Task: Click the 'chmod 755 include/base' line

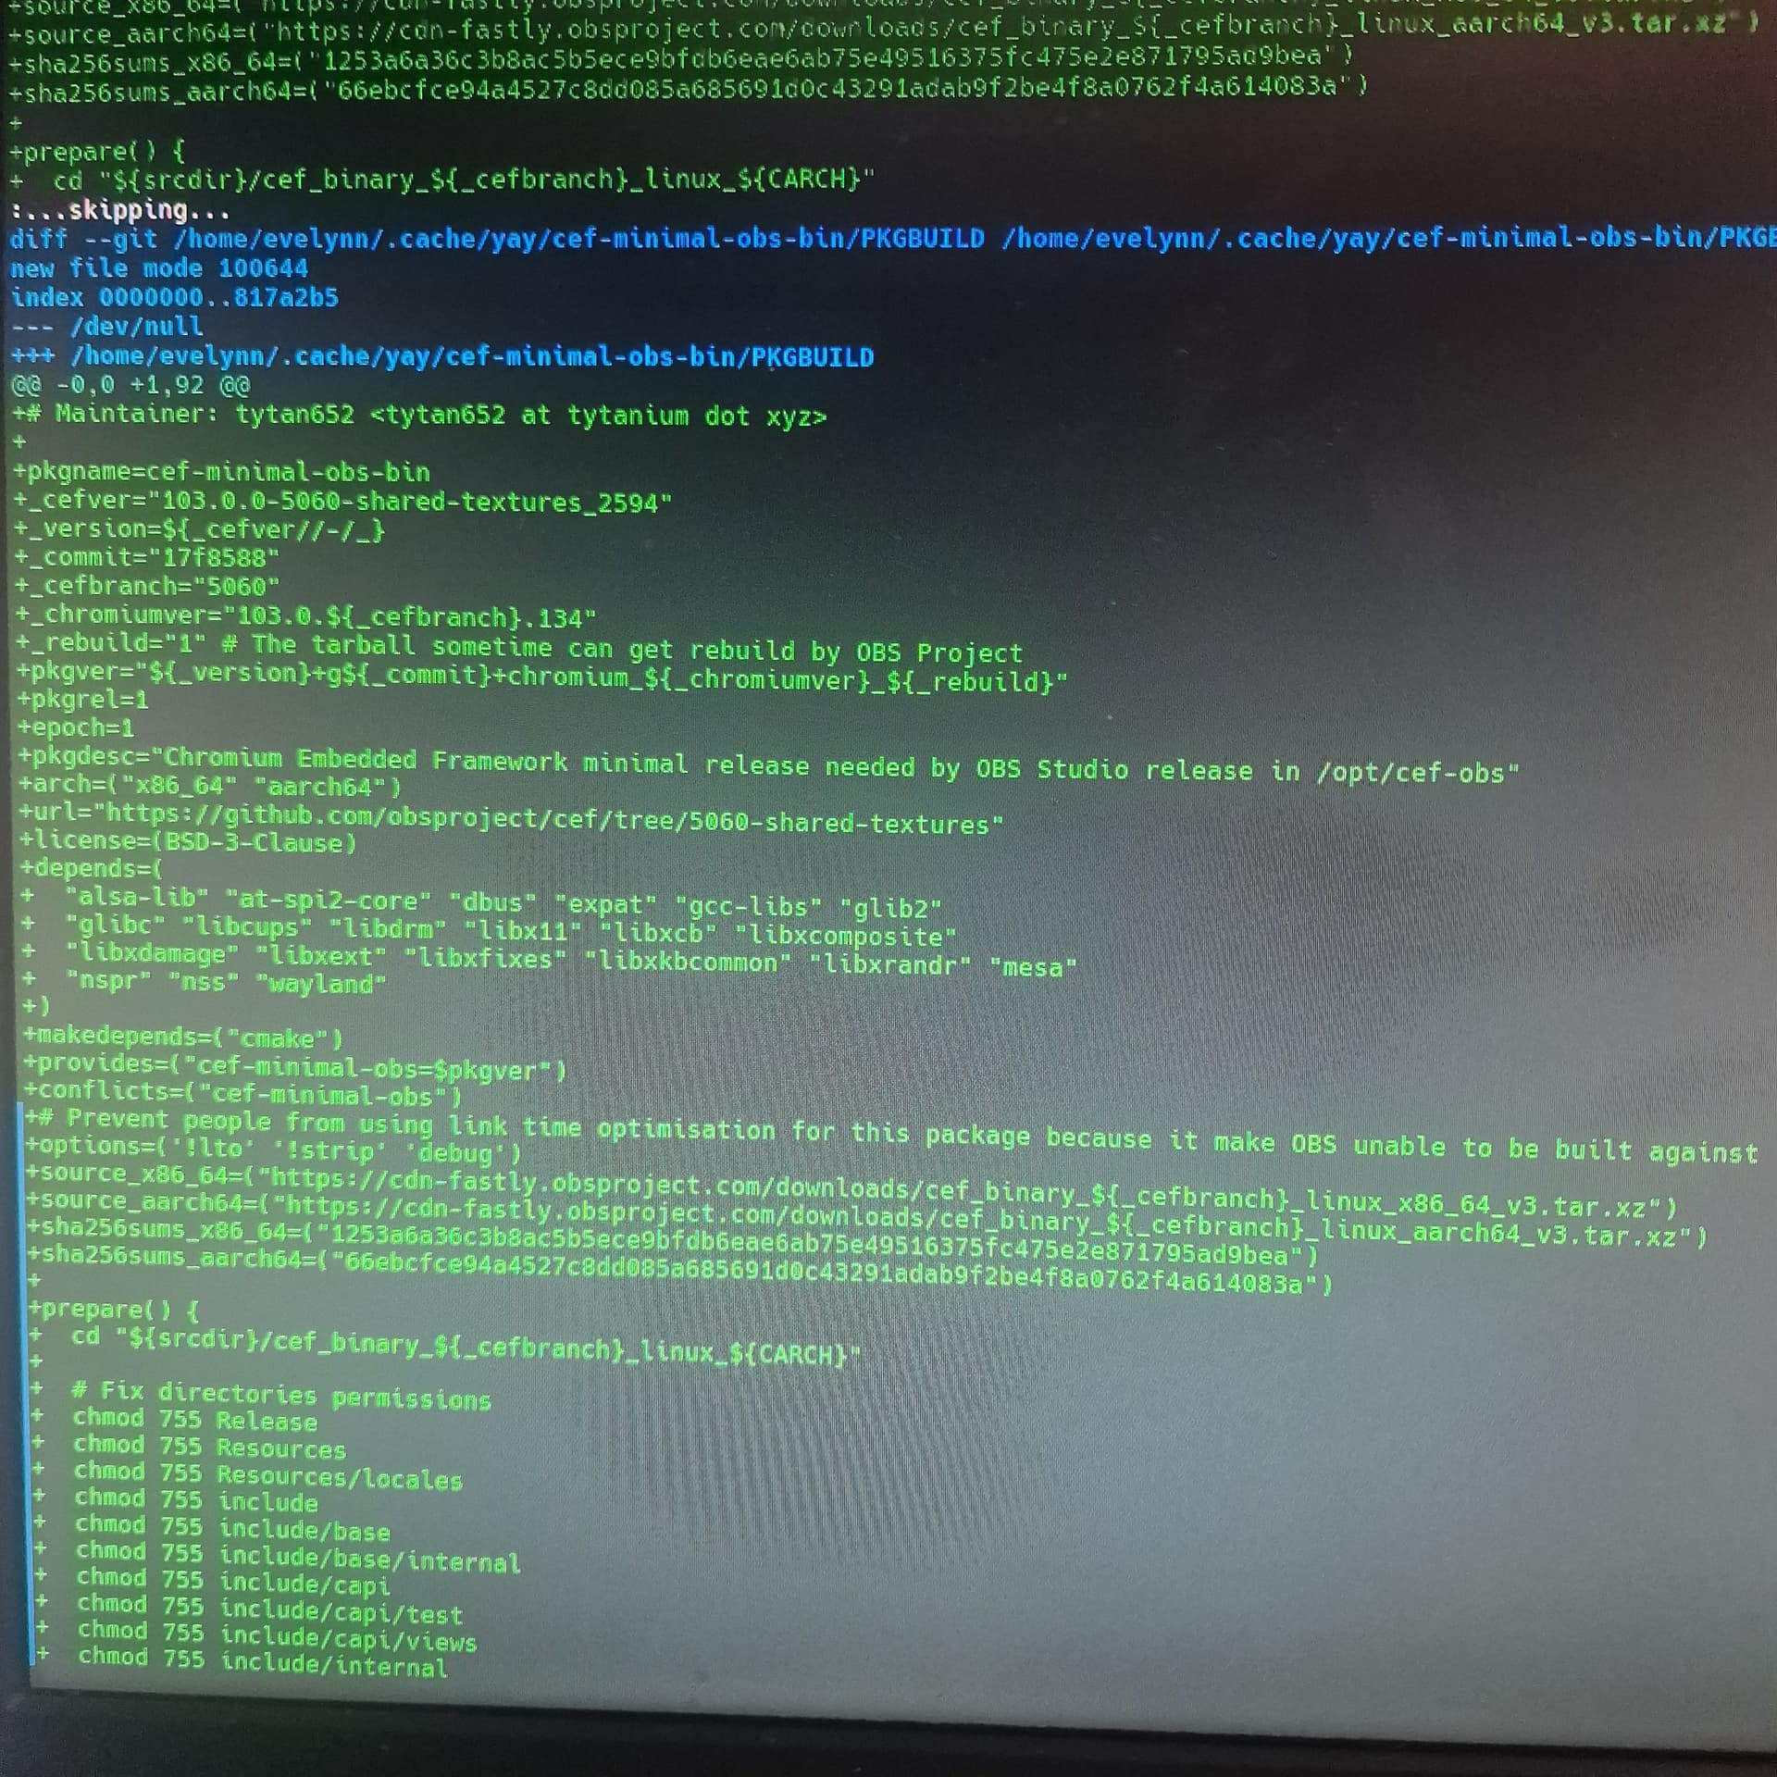Action: pos(212,1527)
